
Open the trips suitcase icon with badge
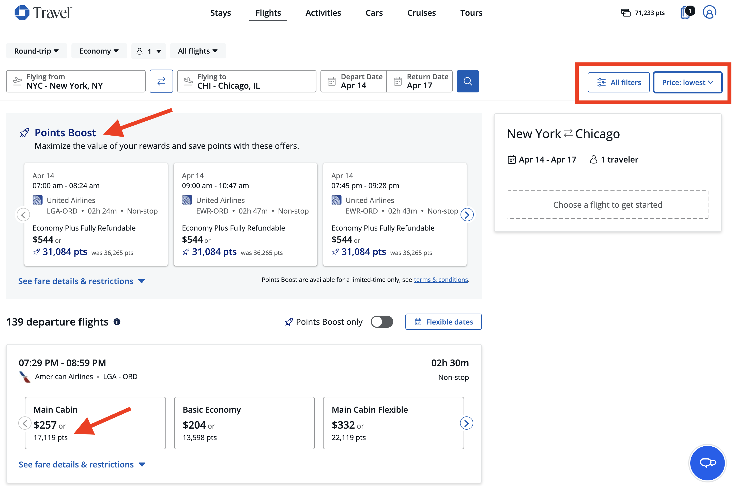tap(687, 13)
